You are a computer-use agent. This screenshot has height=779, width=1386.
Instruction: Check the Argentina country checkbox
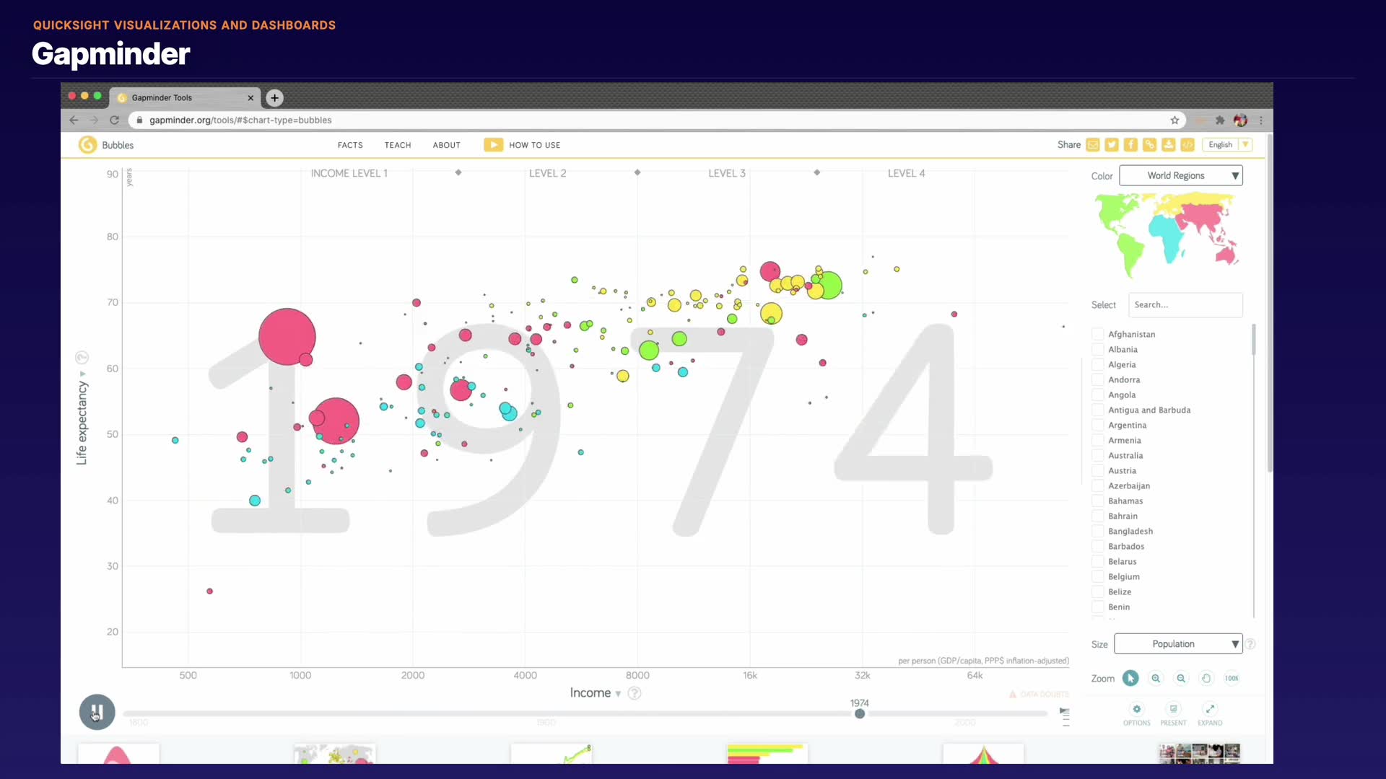pyautogui.click(x=1098, y=425)
